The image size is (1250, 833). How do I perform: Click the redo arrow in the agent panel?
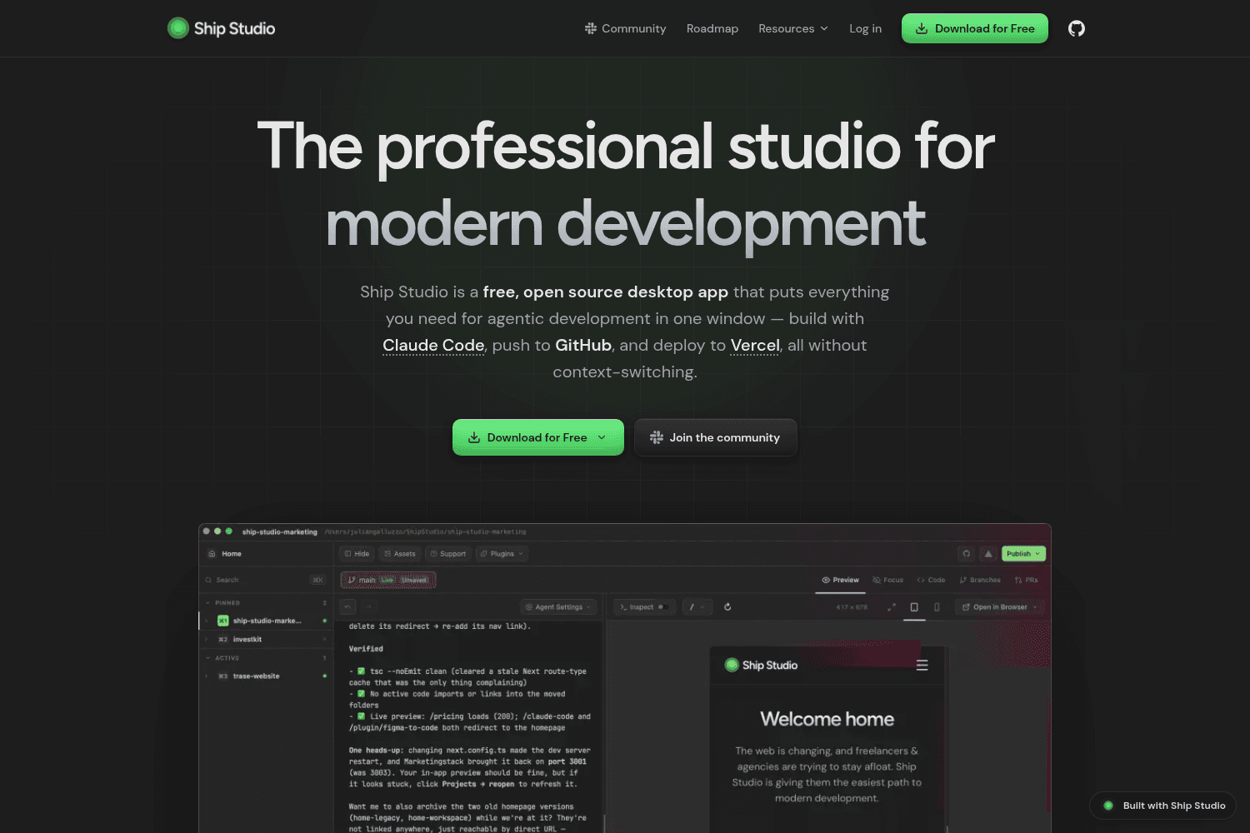pos(368,607)
